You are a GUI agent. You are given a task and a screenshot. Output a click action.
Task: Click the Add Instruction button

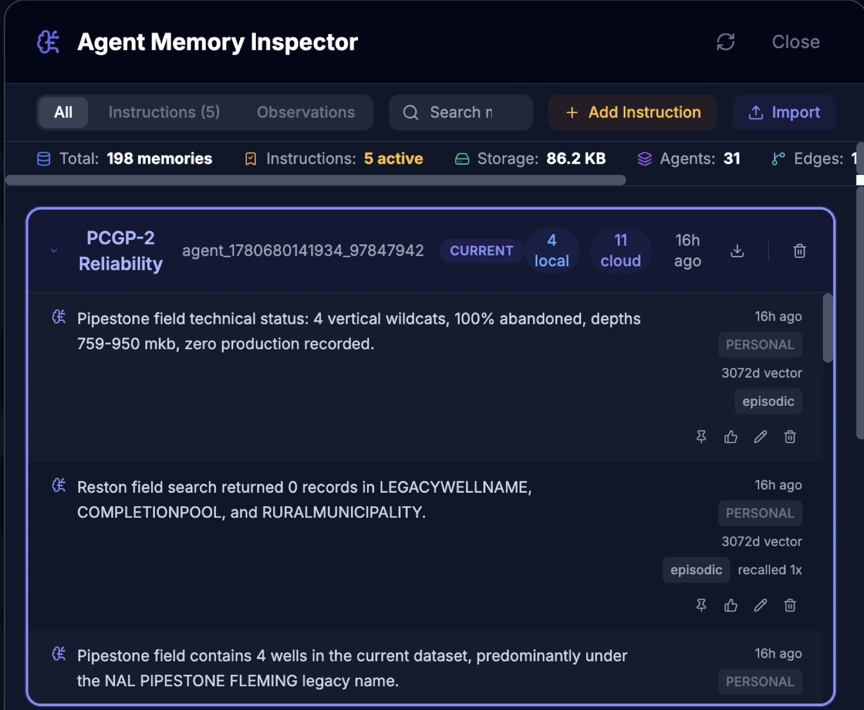click(x=632, y=112)
